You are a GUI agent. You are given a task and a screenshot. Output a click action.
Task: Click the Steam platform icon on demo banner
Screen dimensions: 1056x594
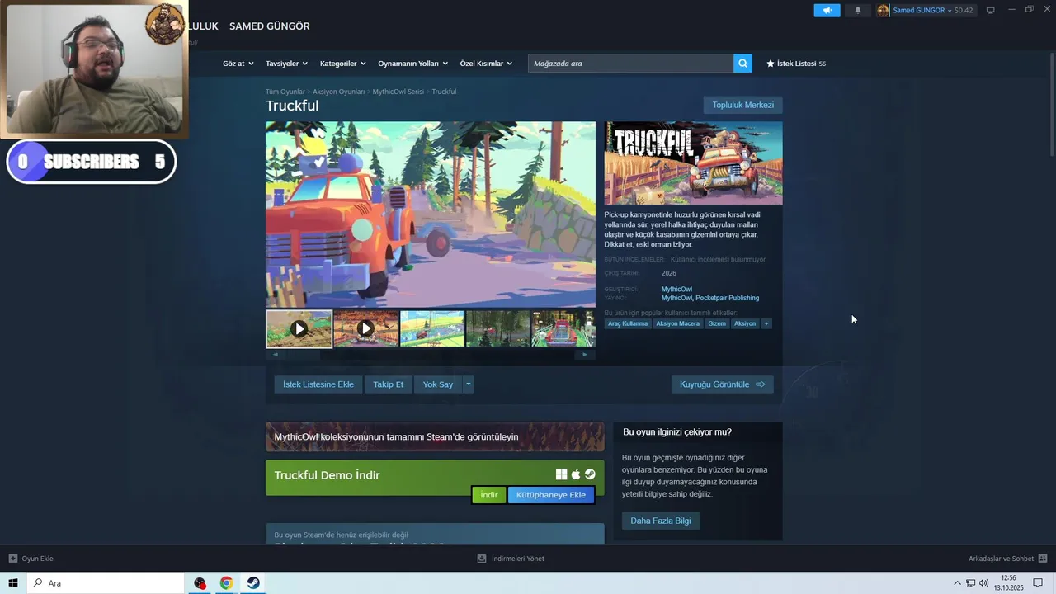tap(590, 474)
